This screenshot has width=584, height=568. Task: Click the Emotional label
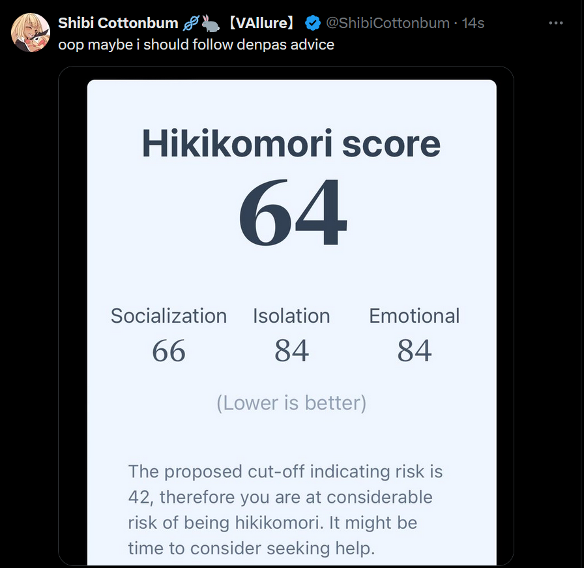tap(414, 316)
